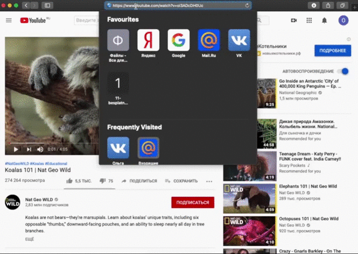The image size is (358, 254).
Task: Show the Safari sidebar
Action: pos(47,5)
